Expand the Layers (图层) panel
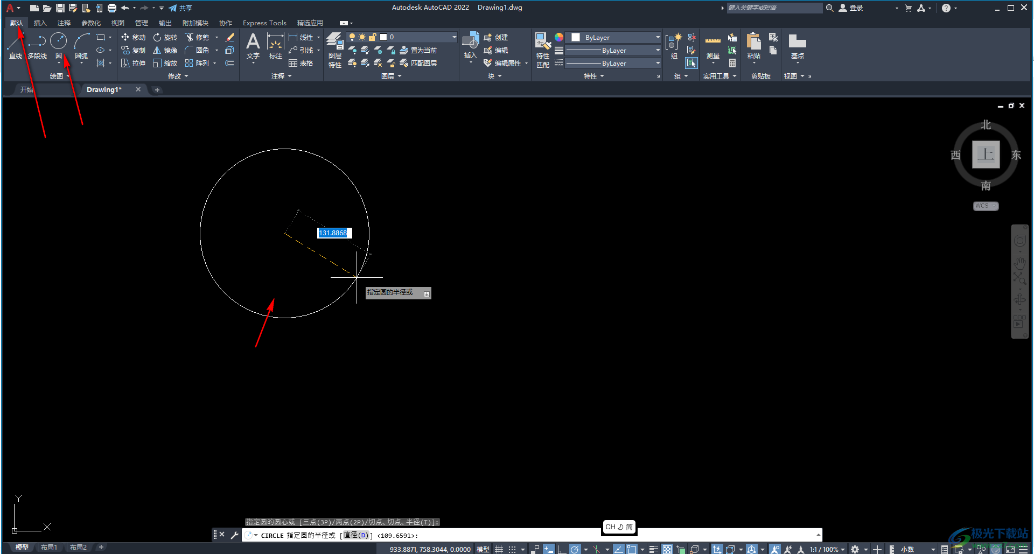The width and height of the screenshot is (1034, 554). (x=392, y=76)
